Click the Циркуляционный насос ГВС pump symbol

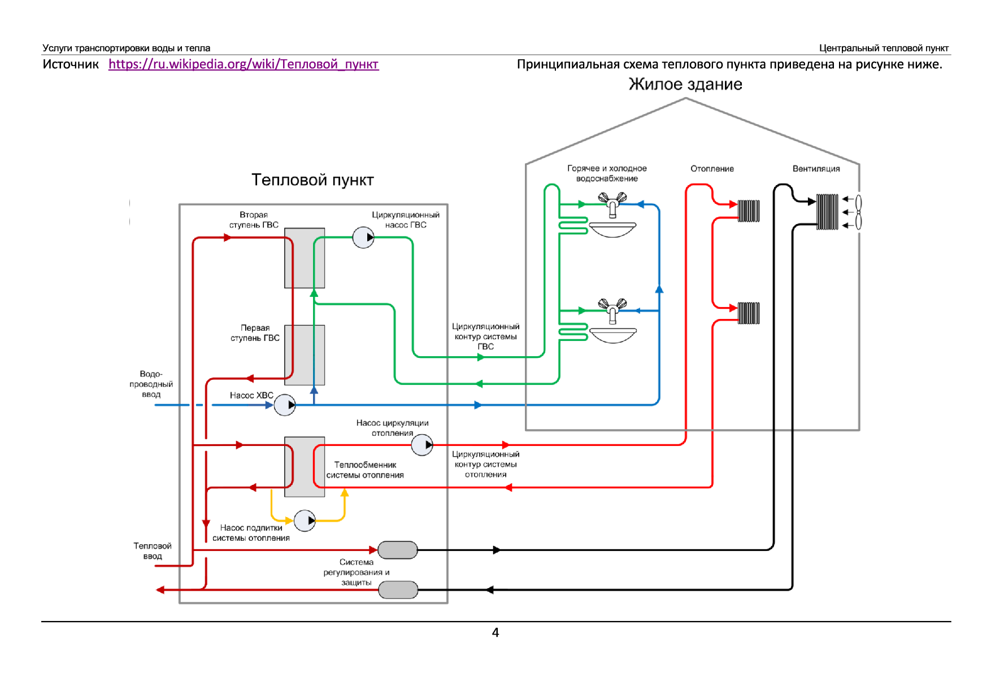click(363, 238)
